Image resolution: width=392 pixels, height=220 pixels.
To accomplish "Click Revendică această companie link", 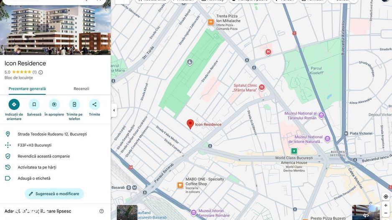I will pos(43,156).
